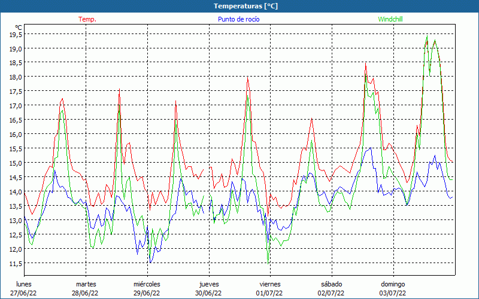Click the 17,0 y-axis value
This screenshot has width=479, height=299.
(16, 106)
